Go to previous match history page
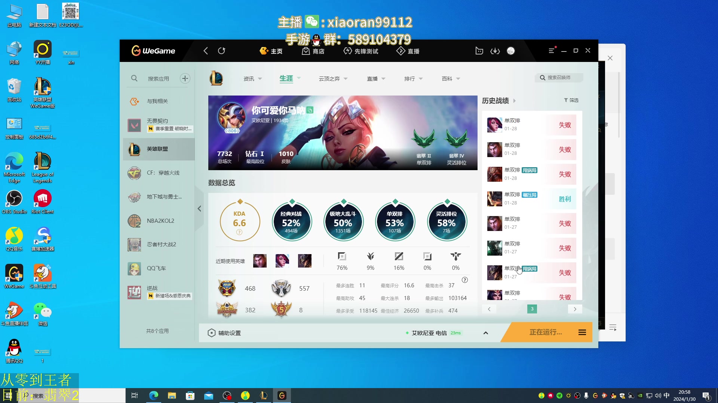The height and width of the screenshot is (403, 718). [x=489, y=309]
